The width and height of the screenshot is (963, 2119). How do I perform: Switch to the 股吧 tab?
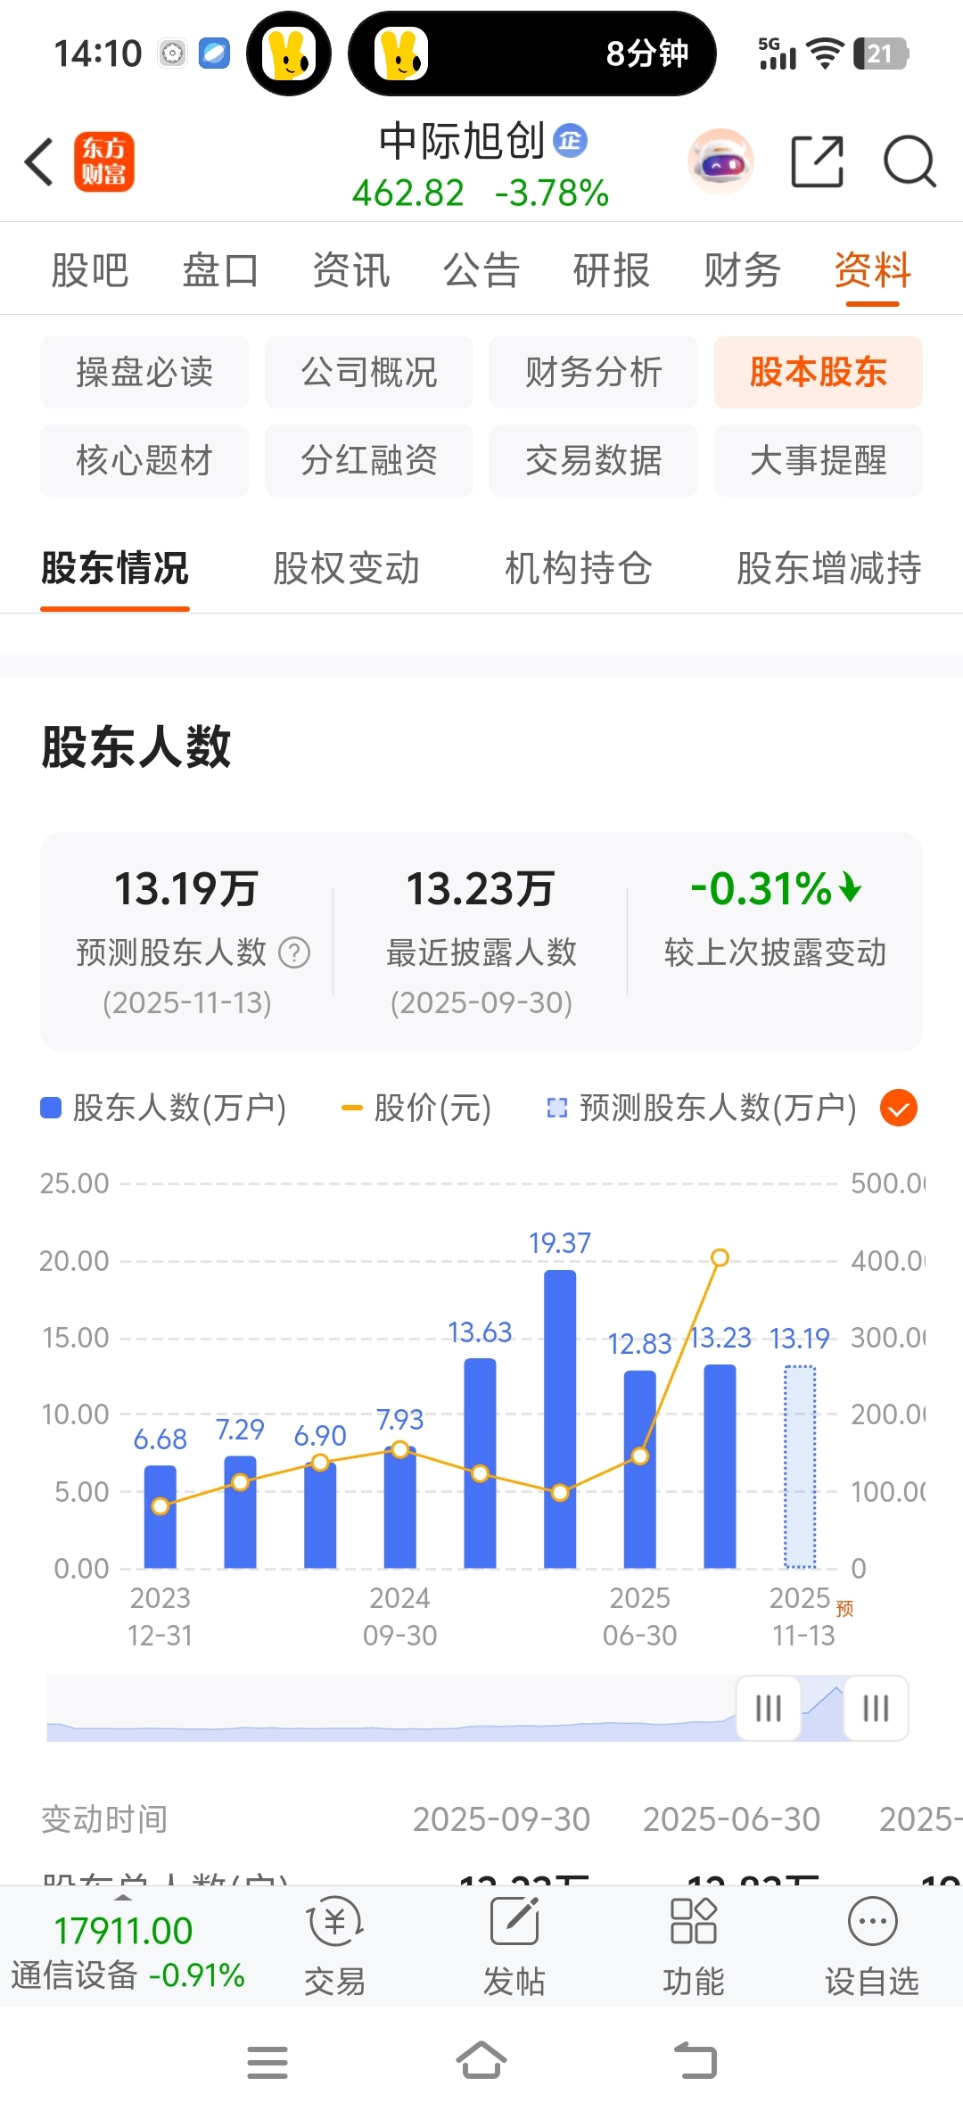pyautogui.click(x=90, y=270)
